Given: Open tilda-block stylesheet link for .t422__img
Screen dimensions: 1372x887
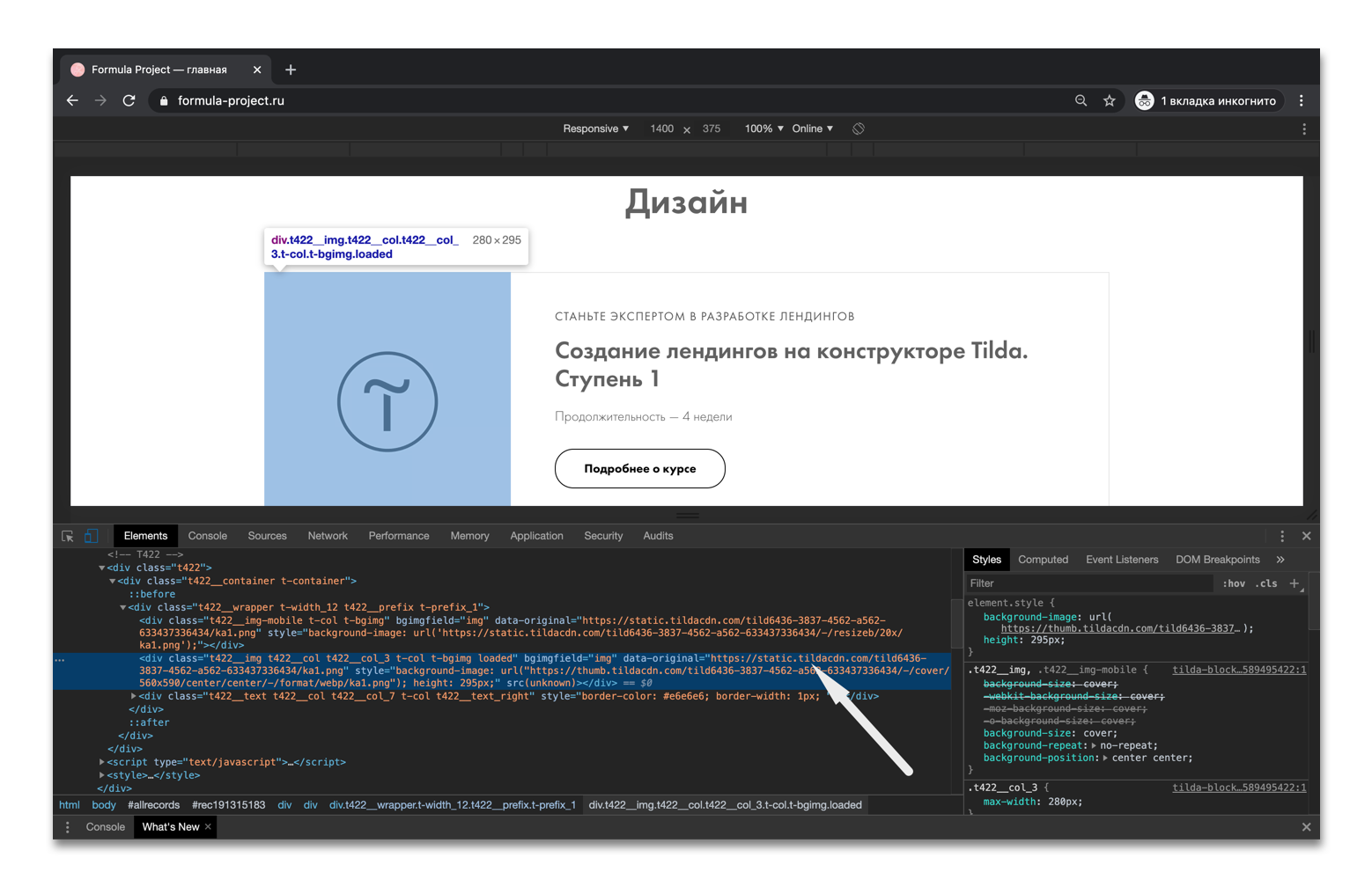Looking at the screenshot, I should pos(1239,671).
